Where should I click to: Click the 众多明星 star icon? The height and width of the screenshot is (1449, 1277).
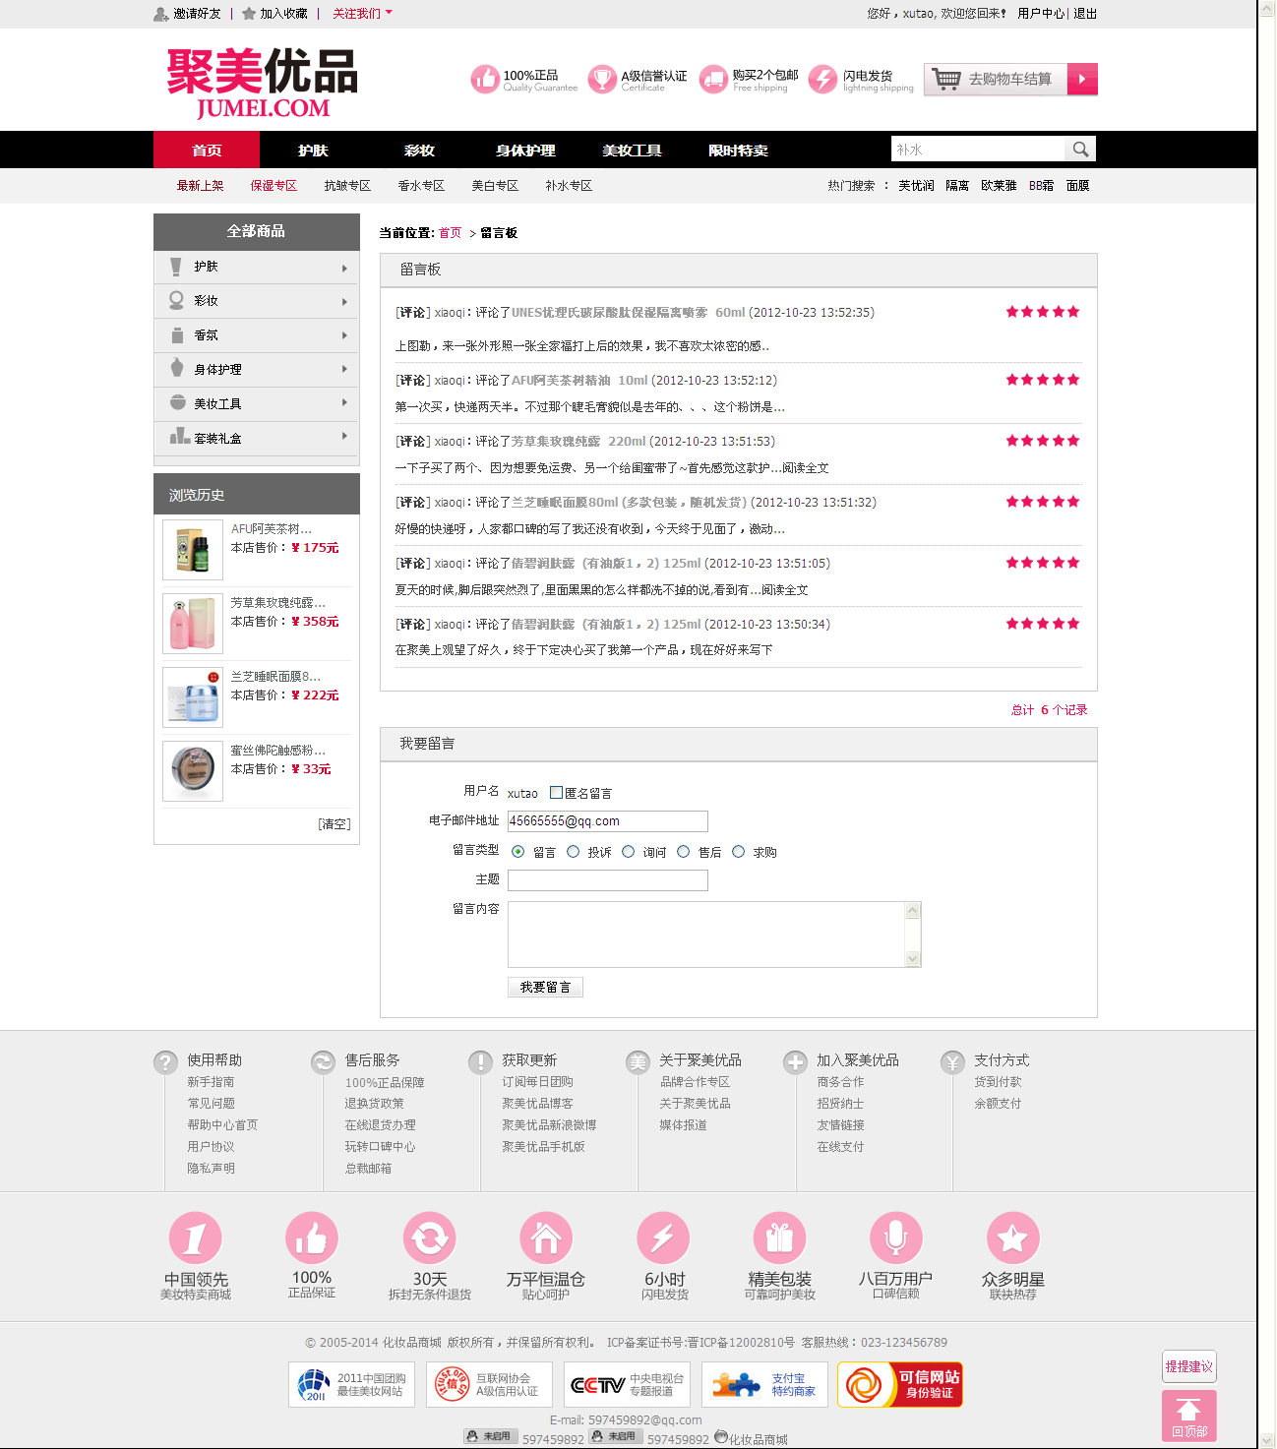coord(1012,1238)
